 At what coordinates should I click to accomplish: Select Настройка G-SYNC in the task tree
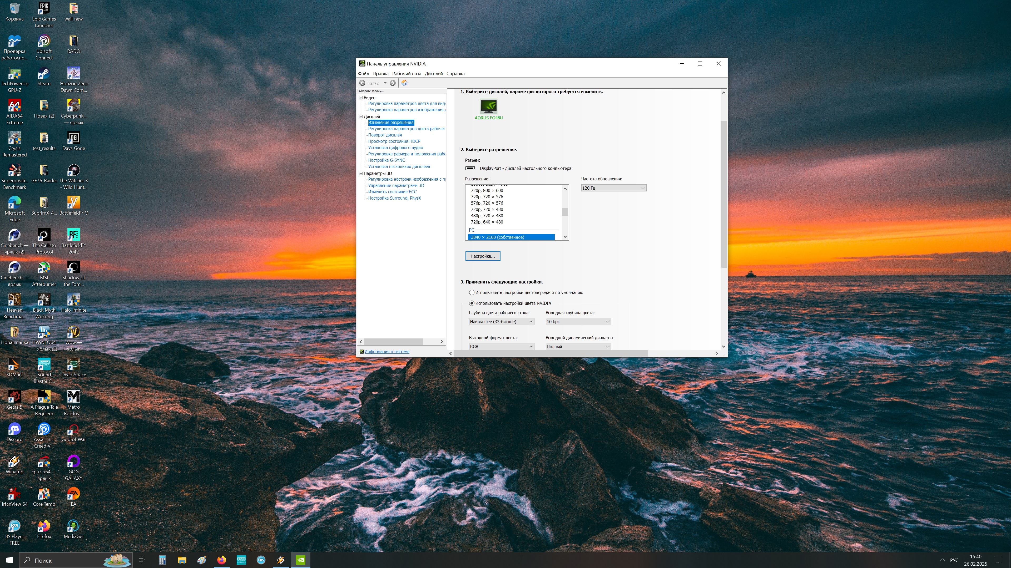point(386,160)
